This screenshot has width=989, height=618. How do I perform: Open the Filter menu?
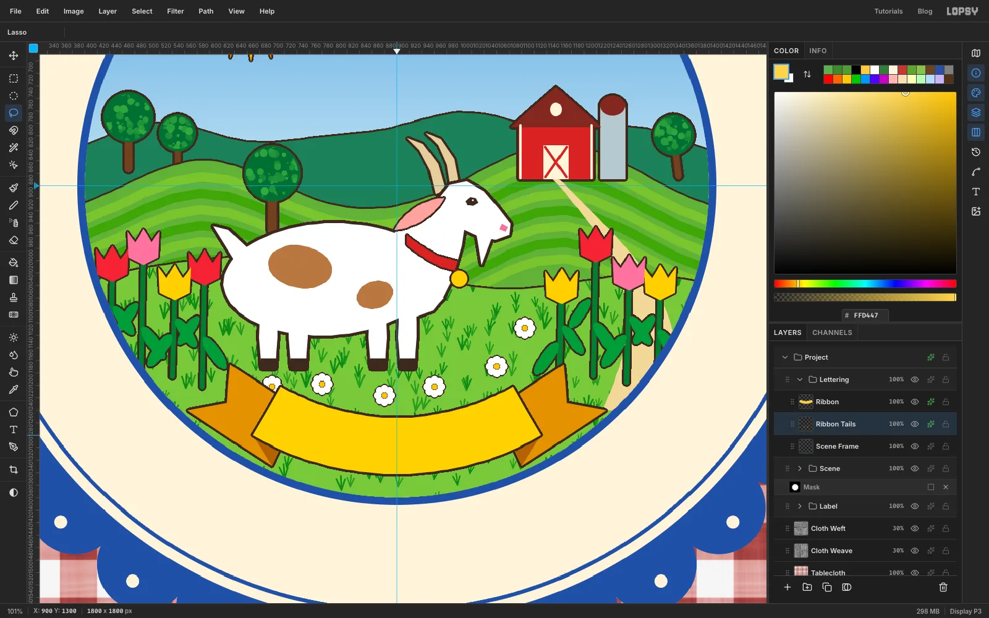tap(176, 11)
